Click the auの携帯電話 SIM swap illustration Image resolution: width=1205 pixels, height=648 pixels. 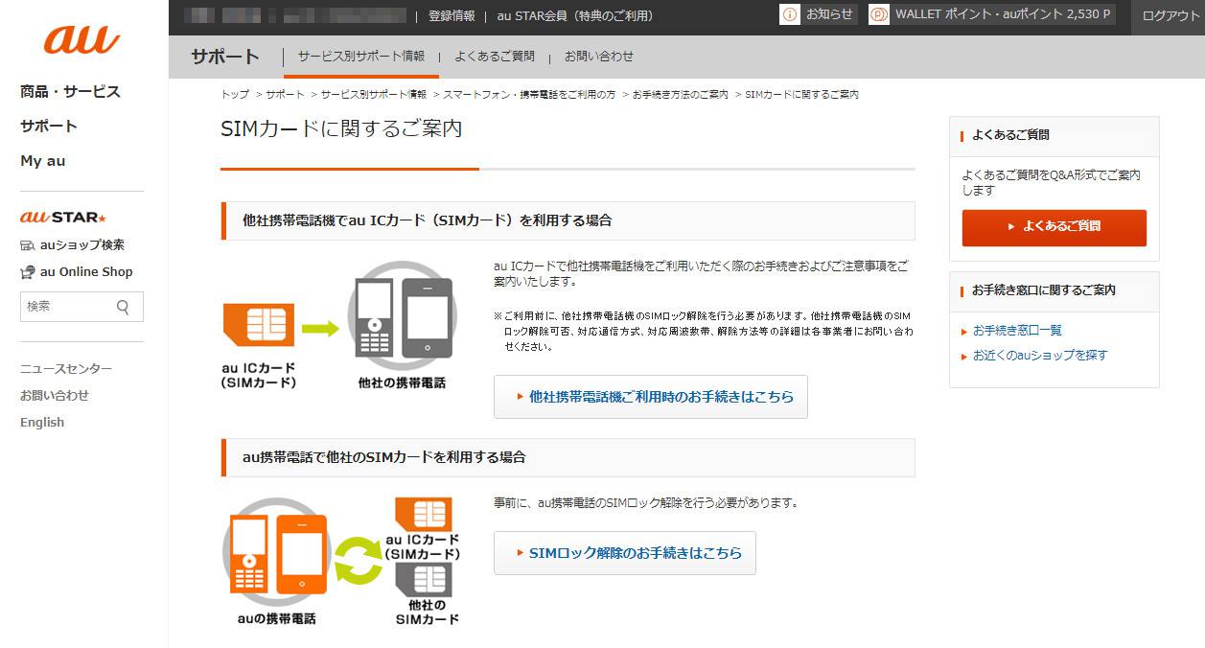point(340,562)
